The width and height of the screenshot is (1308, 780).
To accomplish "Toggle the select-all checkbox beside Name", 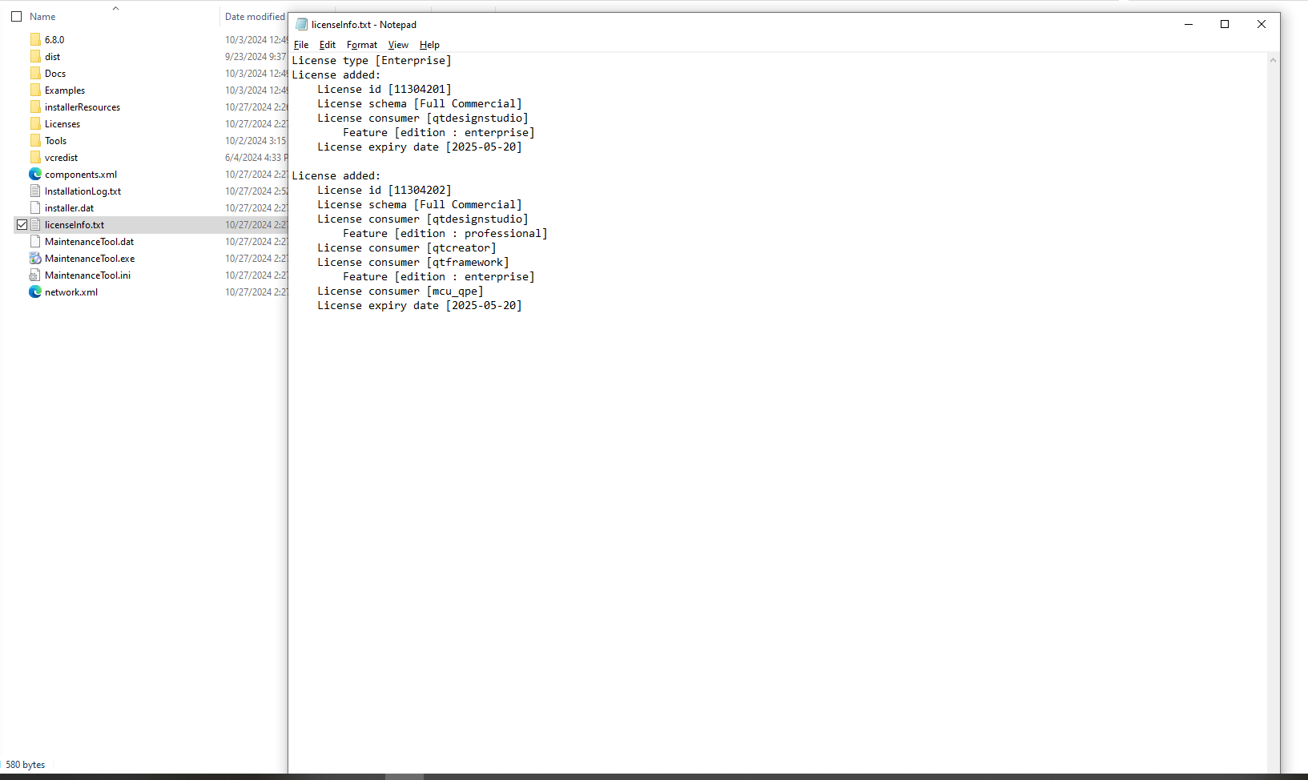I will click(16, 16).
